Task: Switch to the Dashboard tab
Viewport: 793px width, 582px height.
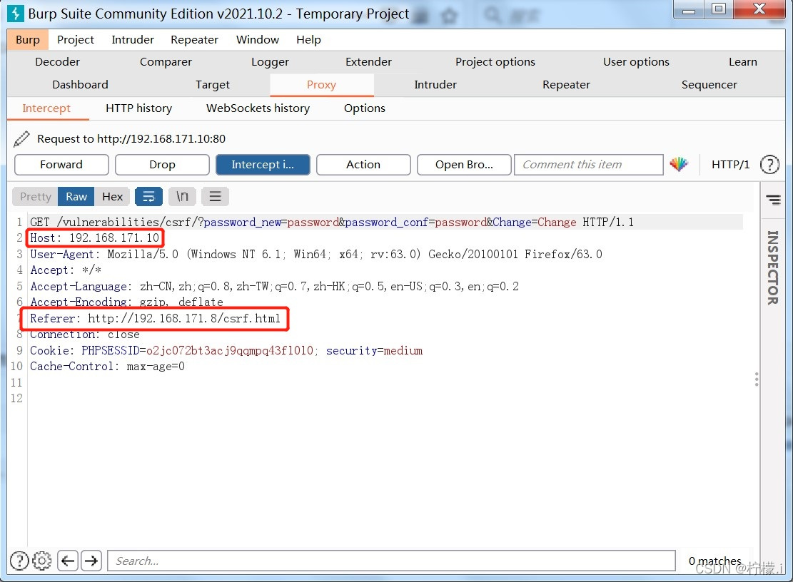Action: (x=81, y=84)
